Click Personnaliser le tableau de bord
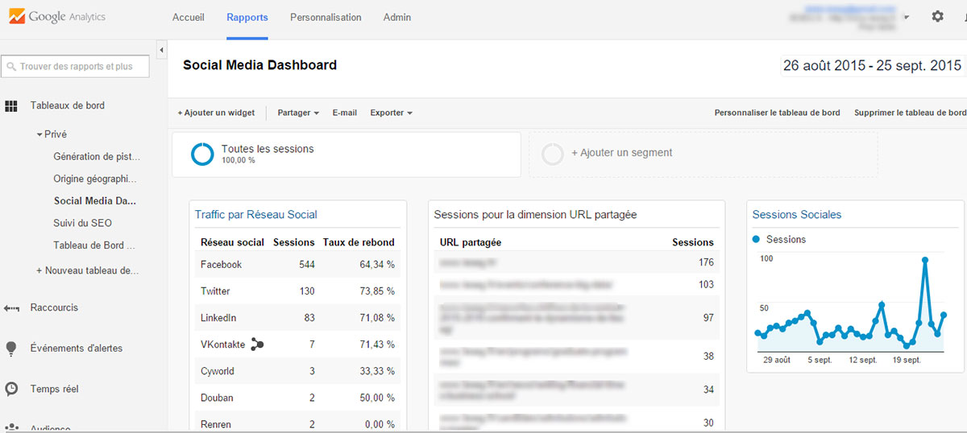The image size is (967, 433). (778, 113)
